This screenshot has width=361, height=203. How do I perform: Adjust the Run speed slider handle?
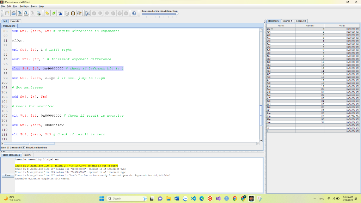coord(177,14)
